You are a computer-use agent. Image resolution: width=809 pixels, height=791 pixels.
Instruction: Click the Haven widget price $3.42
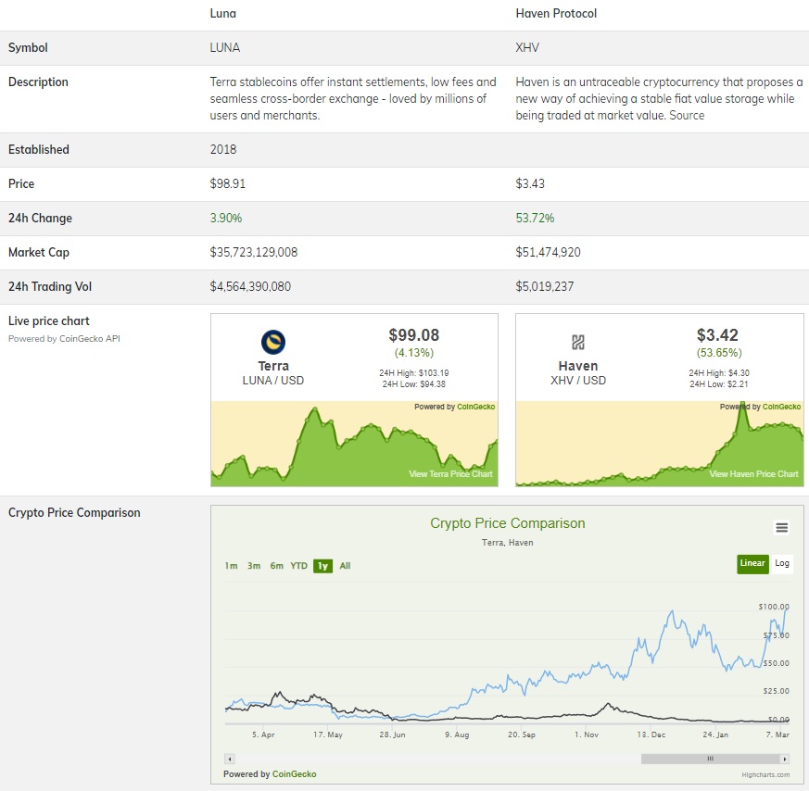717,335
